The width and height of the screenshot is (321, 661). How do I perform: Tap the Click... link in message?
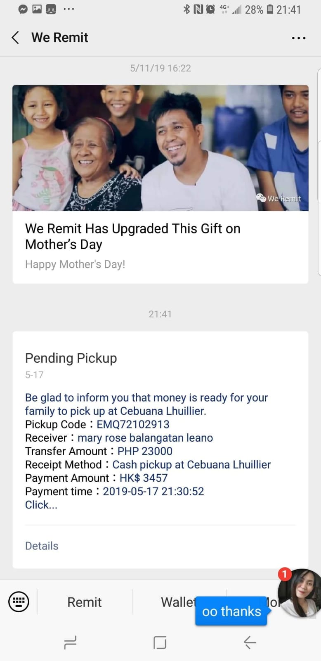click(x=41, y=505)
